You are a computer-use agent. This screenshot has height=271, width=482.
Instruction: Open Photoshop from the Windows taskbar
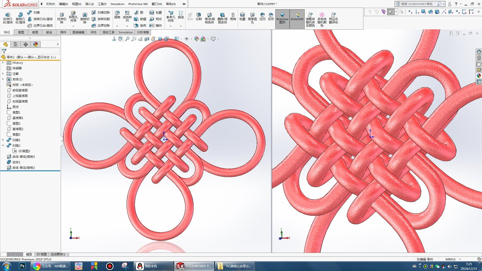(x=22, y=266)
